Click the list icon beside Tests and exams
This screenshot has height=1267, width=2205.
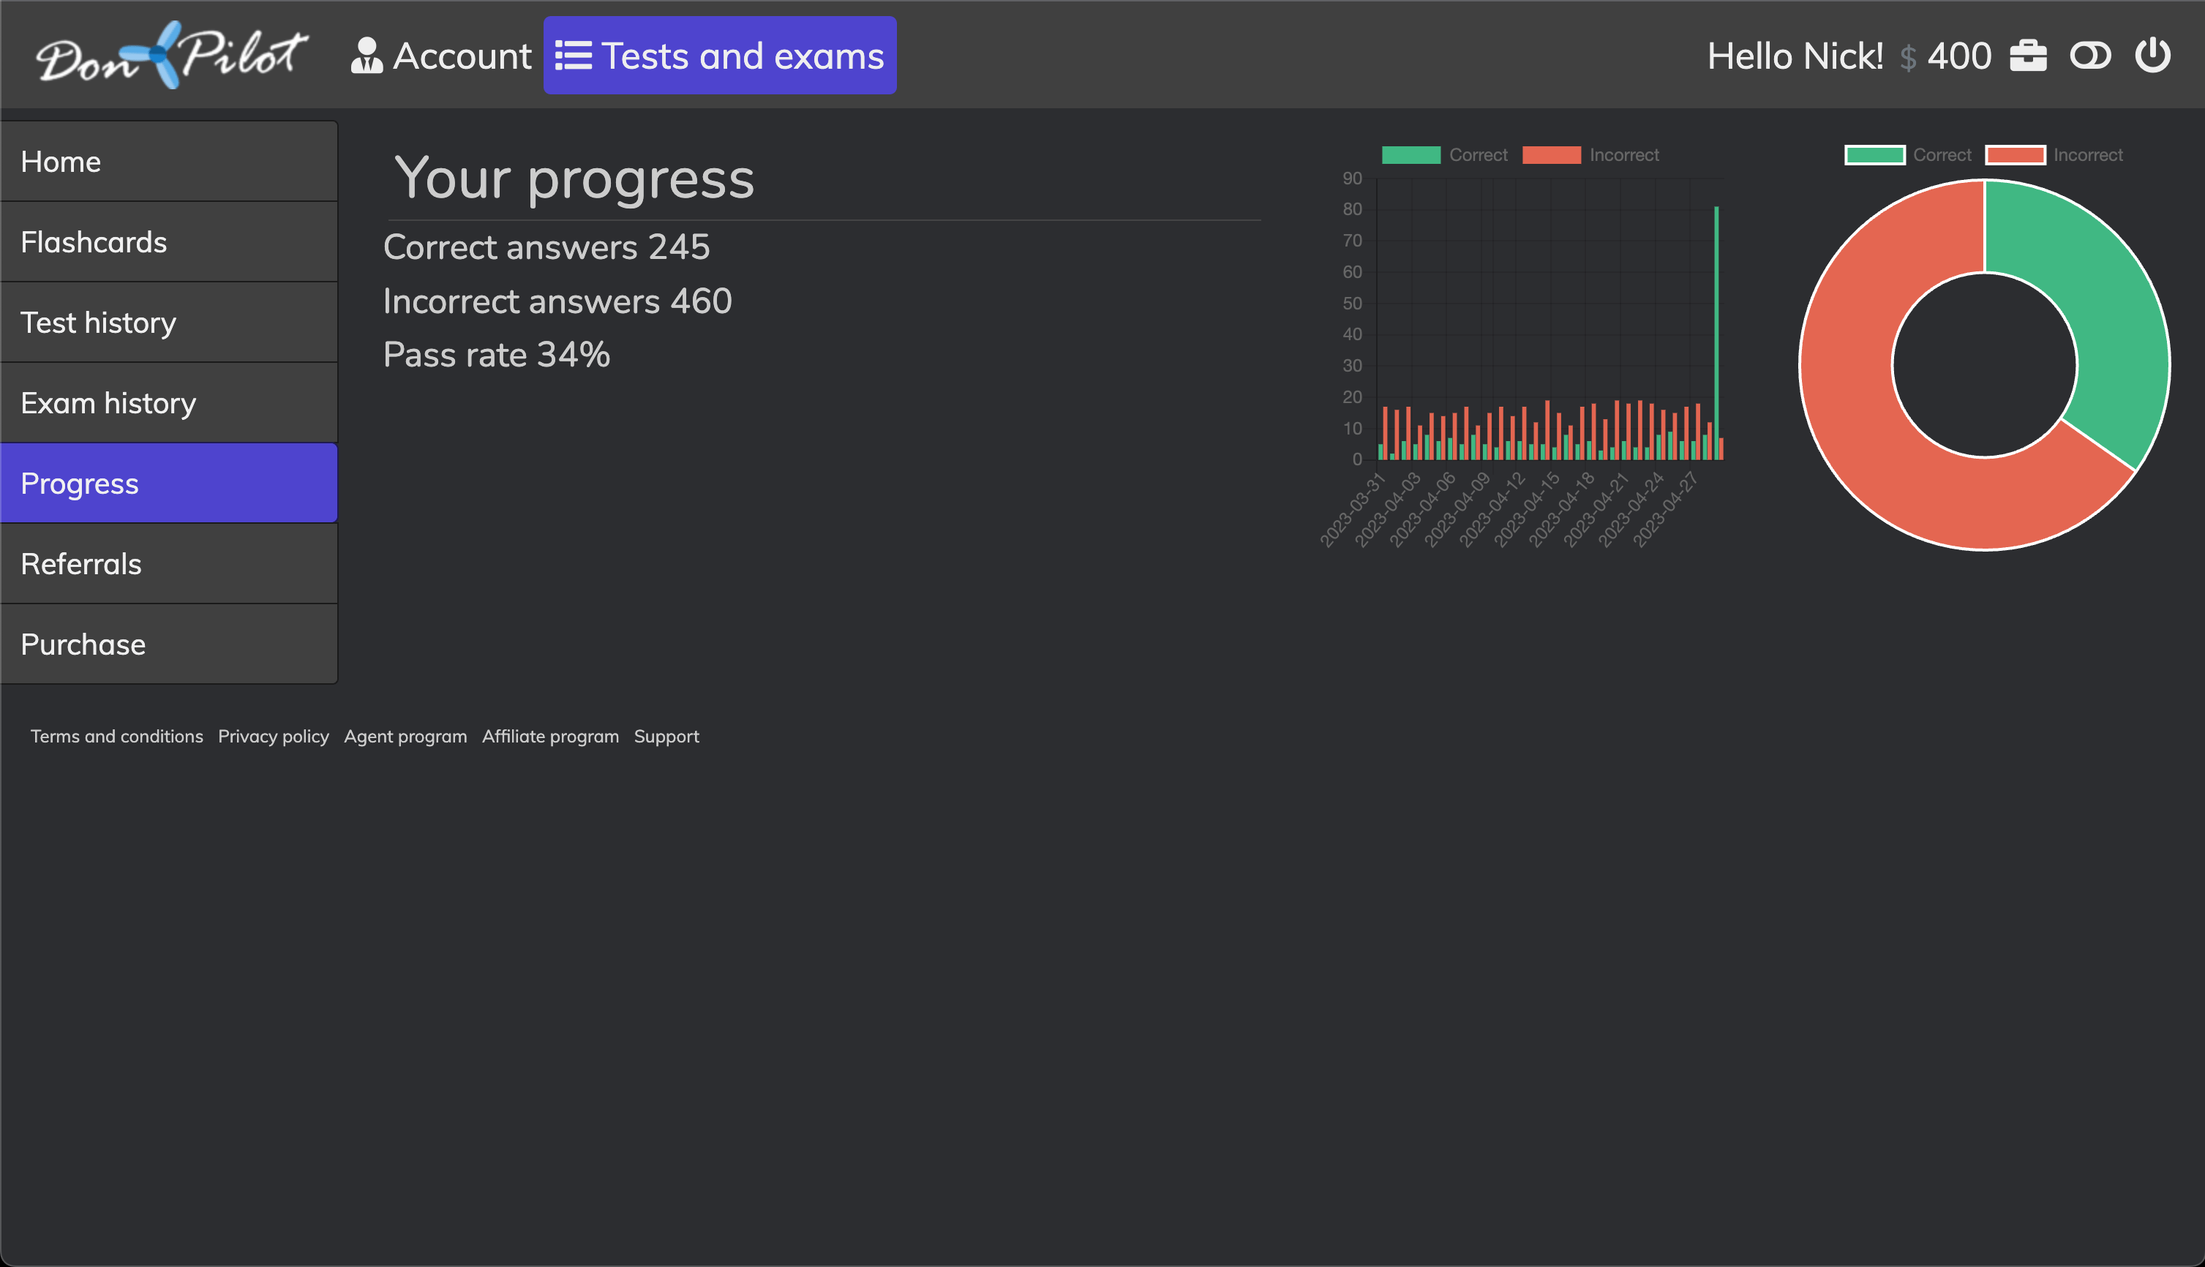(574, 56)
